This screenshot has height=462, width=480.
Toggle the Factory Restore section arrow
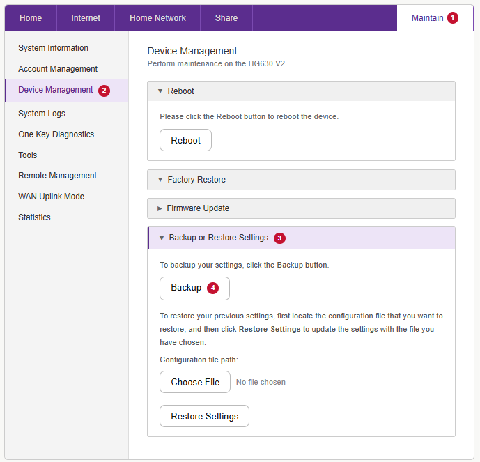[x=160, y=180]
